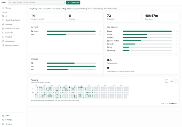Click the 0 Day streak value

[x=108, y=68]
